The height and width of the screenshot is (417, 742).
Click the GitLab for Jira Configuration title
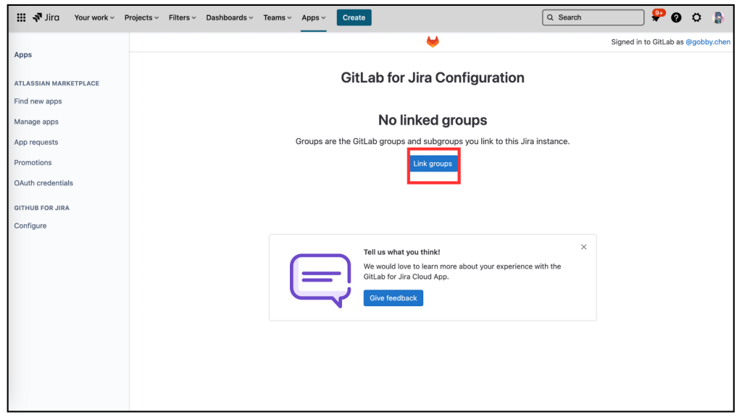433,77
